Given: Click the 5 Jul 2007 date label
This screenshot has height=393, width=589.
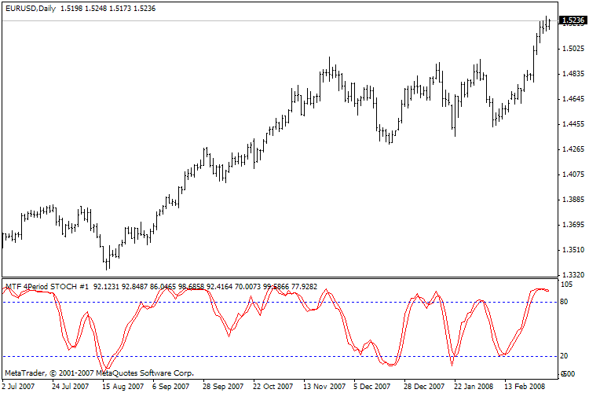Looking at the screenshot, I should pyautogui.click(x=17, y=386).
